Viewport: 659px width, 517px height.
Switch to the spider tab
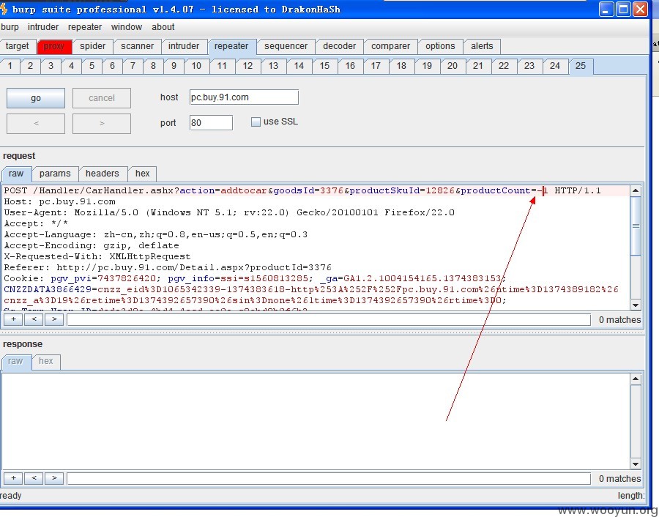pyautogui.click(x=92, y=46)
